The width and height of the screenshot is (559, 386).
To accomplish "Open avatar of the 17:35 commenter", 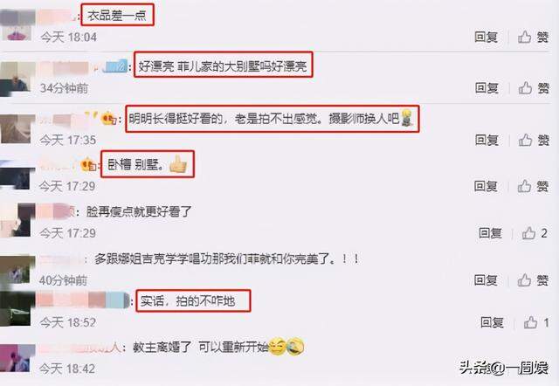I will pyautogui.click(x=16, y=128).
